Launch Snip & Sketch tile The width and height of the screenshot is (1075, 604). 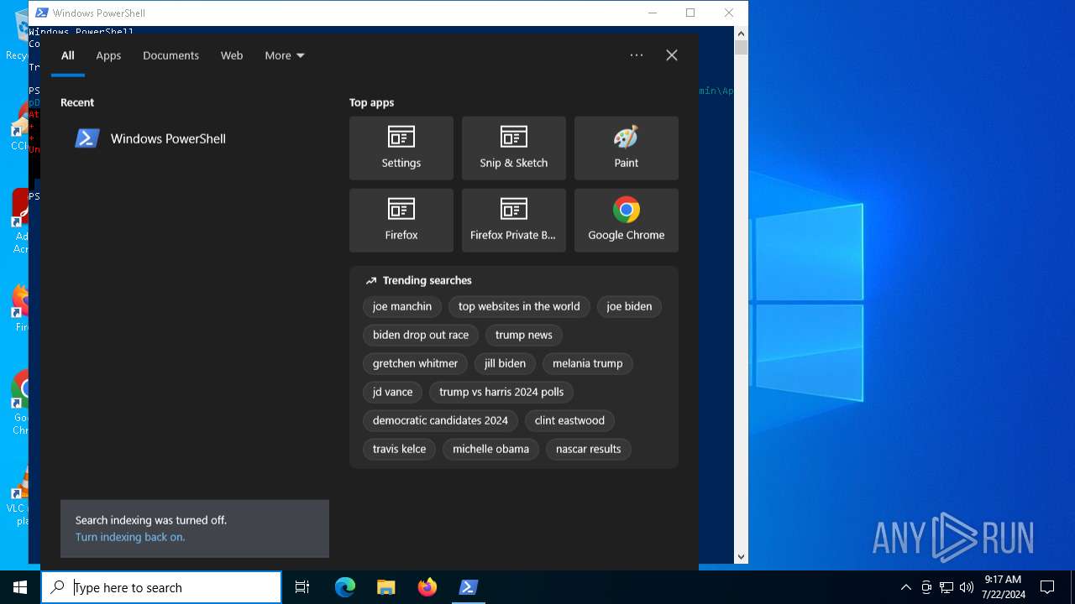tap(514, 148)
